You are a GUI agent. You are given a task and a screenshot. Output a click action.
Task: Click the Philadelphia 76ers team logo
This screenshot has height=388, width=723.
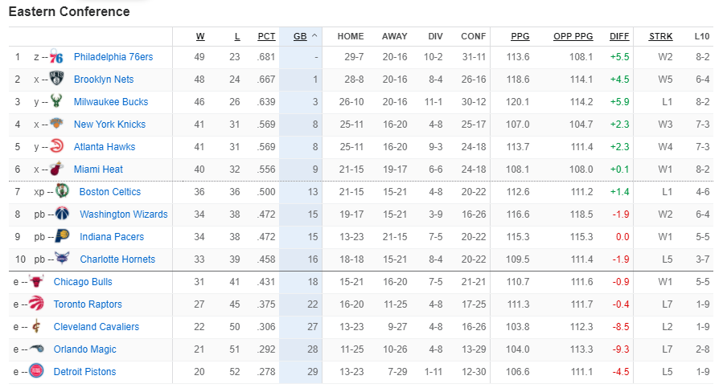pos(56,57)
